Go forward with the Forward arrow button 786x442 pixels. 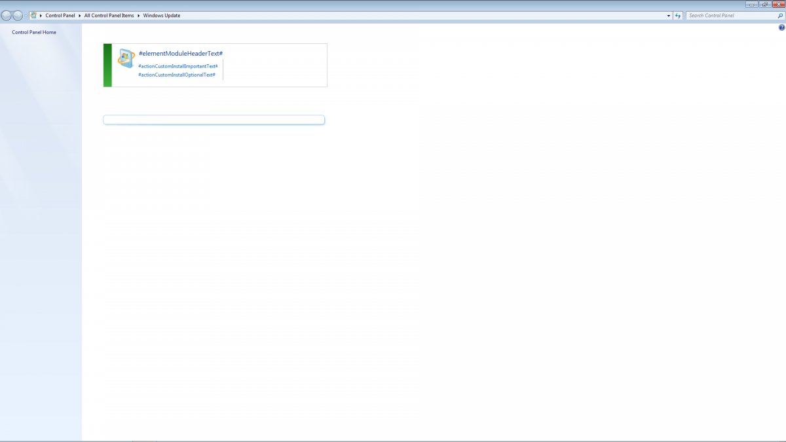pyautogui.click(x=18, y=16)
